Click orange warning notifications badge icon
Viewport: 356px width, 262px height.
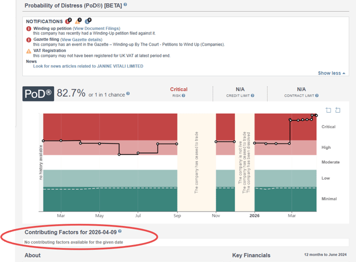coord(78,21)
